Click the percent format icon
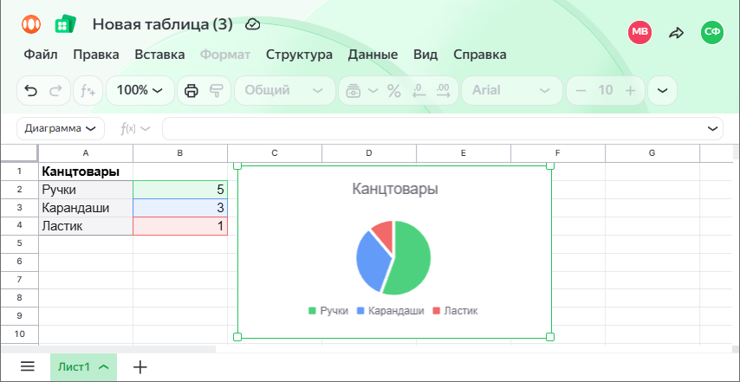The width and height of the screenshot is (740, 382). (x=394, y=90)
